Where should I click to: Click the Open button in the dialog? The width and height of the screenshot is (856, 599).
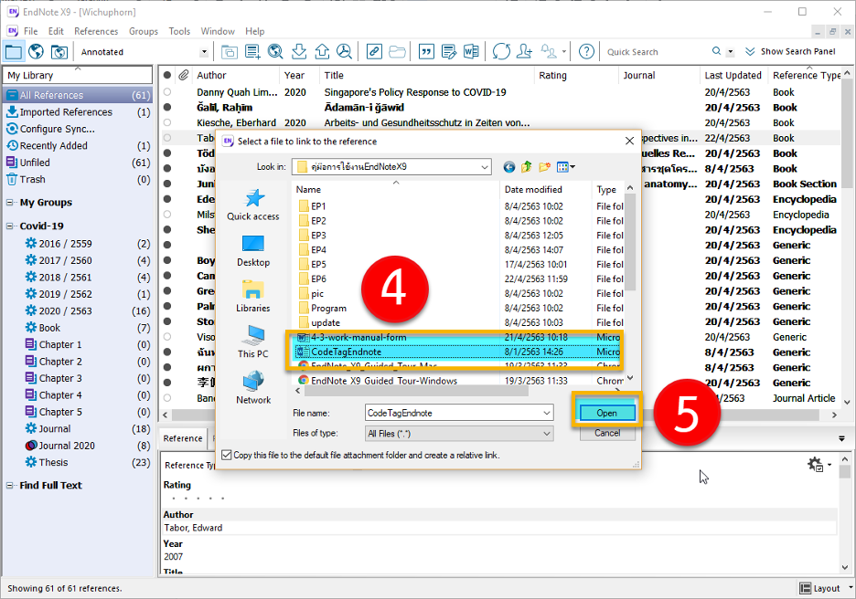pos(606,413)
